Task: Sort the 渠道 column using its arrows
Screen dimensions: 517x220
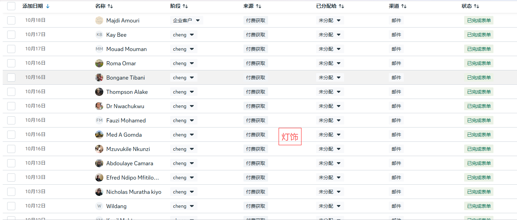Action: (404, 6)
